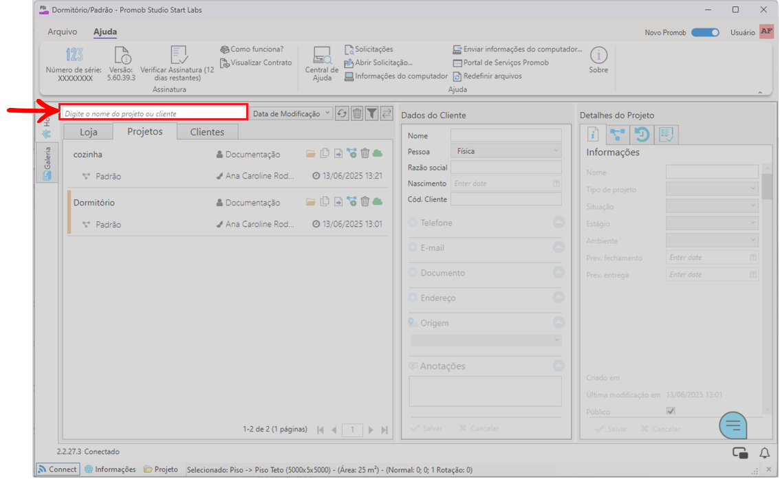Click the Connect status bar button
The image size is (780, 479).
(58, 469)
